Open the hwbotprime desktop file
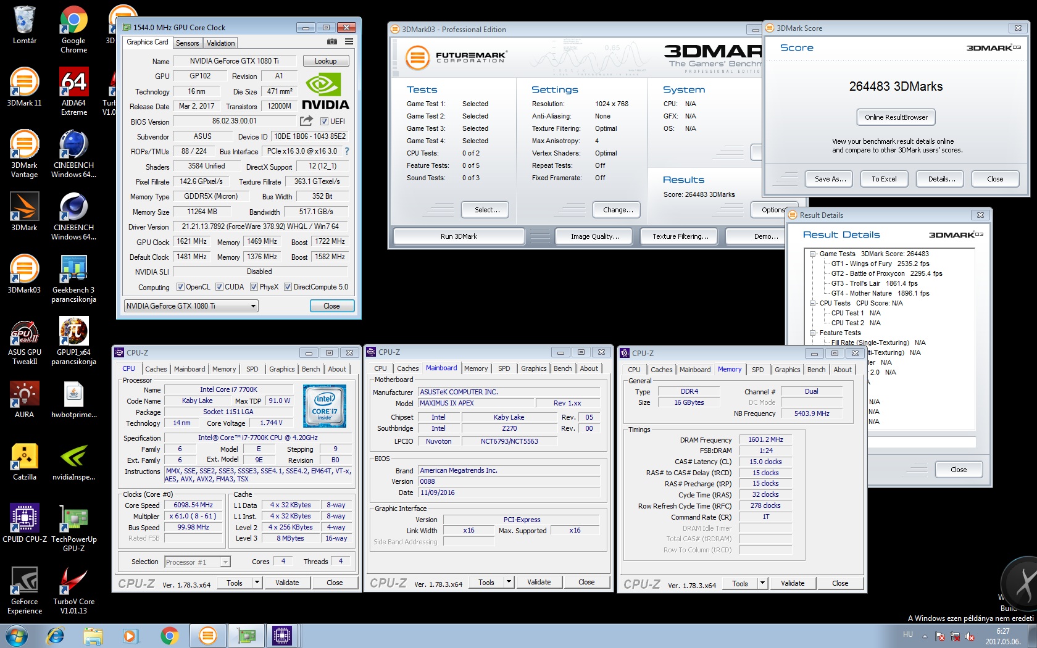1037x648 pixels. tap(73, 399)
